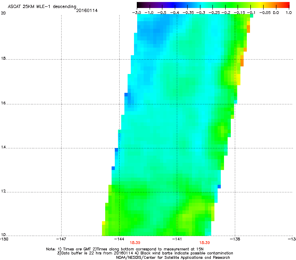
Task: Select the -0.4 label on the color scale
Action: pyautogui.click(x=175, y=13)
